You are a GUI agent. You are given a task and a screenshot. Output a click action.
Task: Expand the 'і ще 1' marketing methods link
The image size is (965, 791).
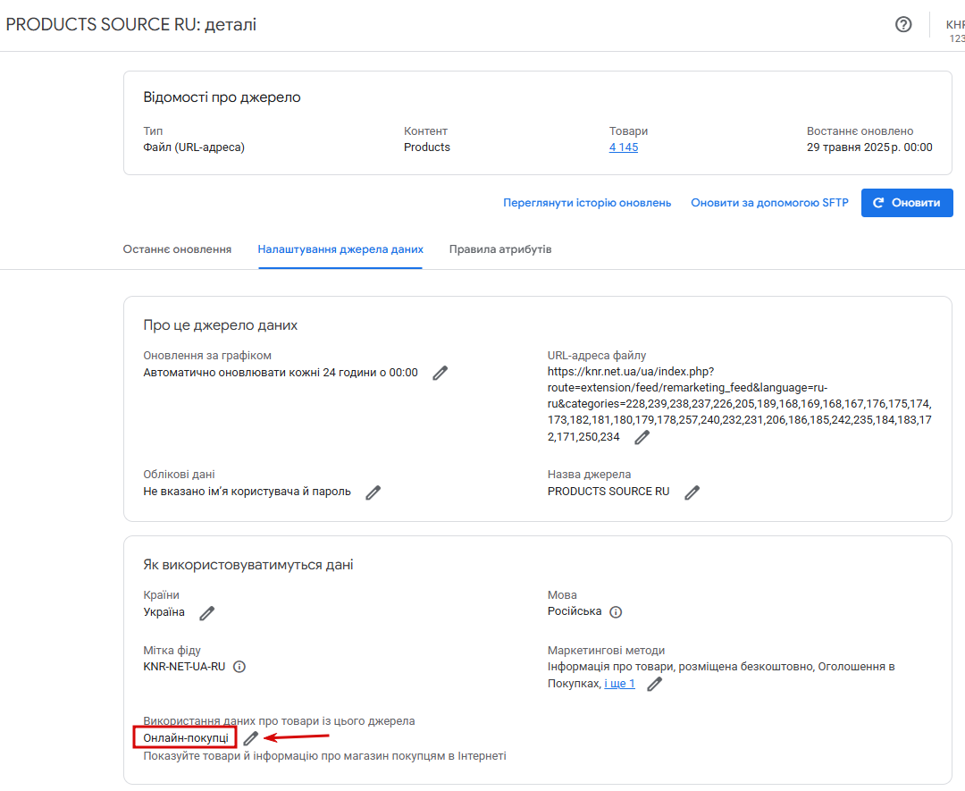(x=619, y=683)
